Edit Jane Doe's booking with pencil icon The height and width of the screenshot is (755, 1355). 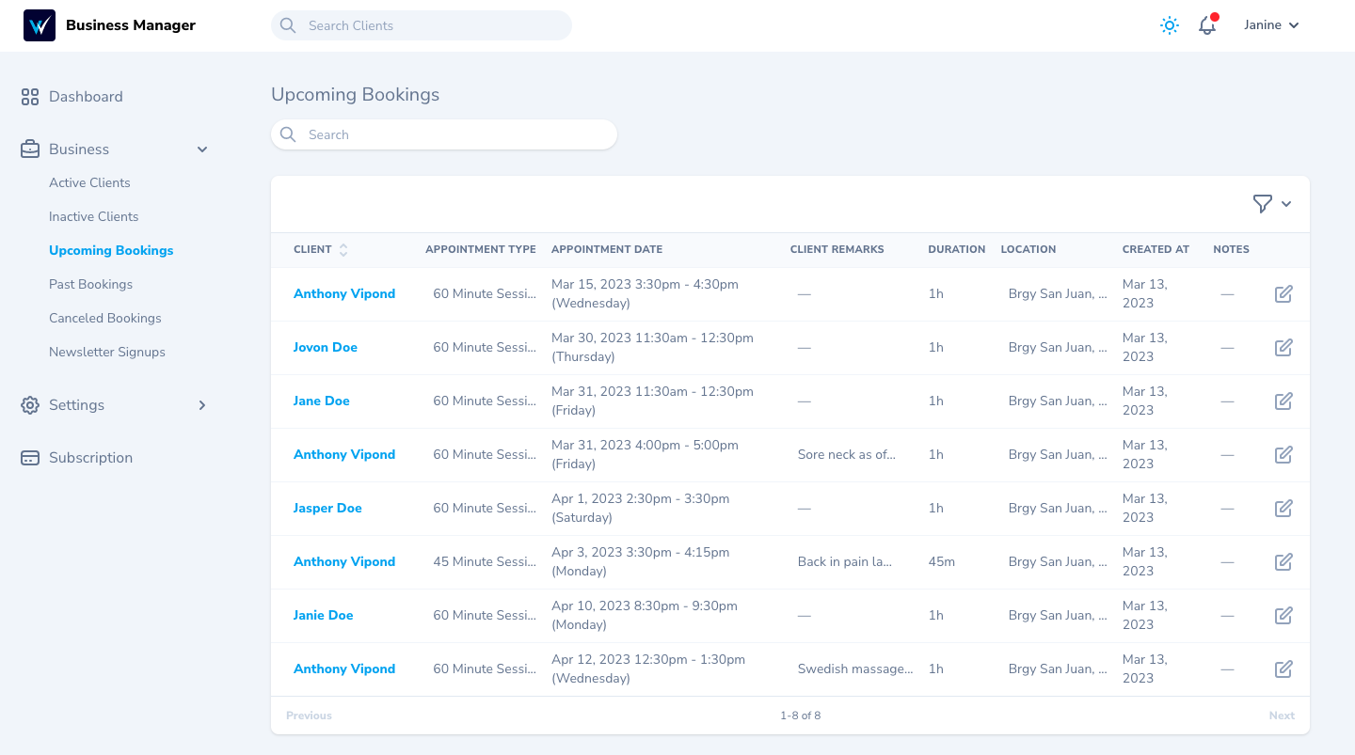(1283, 401)
